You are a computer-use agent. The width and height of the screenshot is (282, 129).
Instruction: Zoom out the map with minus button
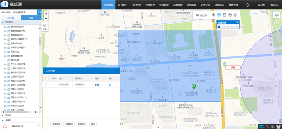pos(46,18)
